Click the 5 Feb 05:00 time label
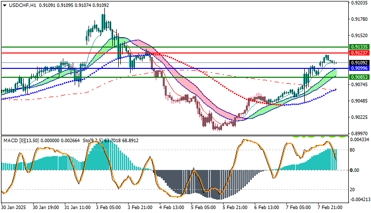The height and width of the screenshot is (213, 371). pos(204,208)
